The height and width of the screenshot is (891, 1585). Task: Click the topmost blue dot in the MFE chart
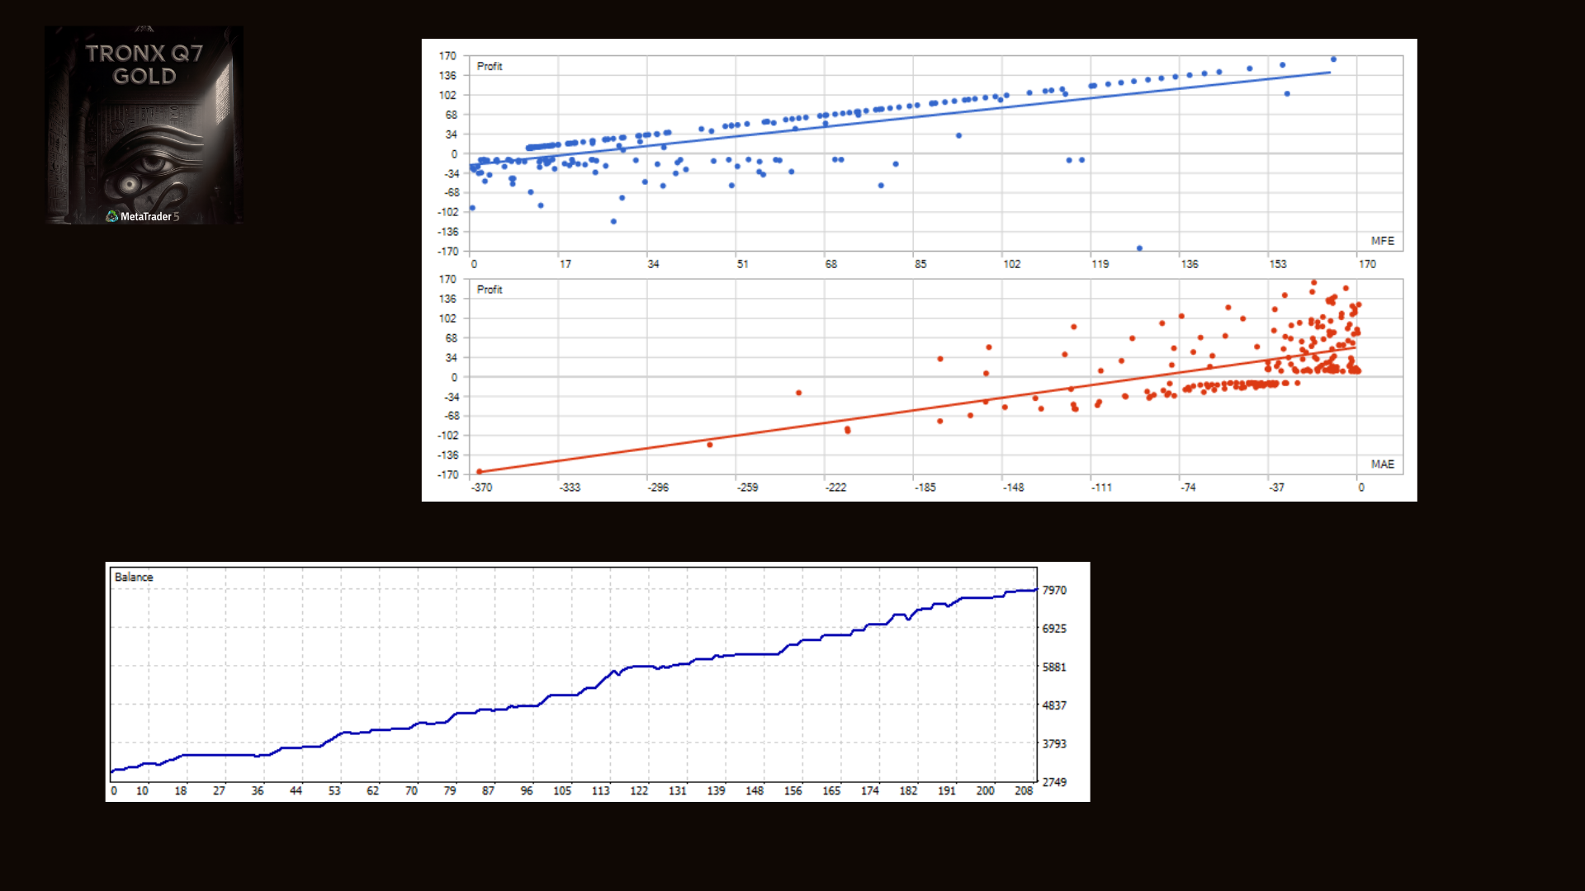1333,59
